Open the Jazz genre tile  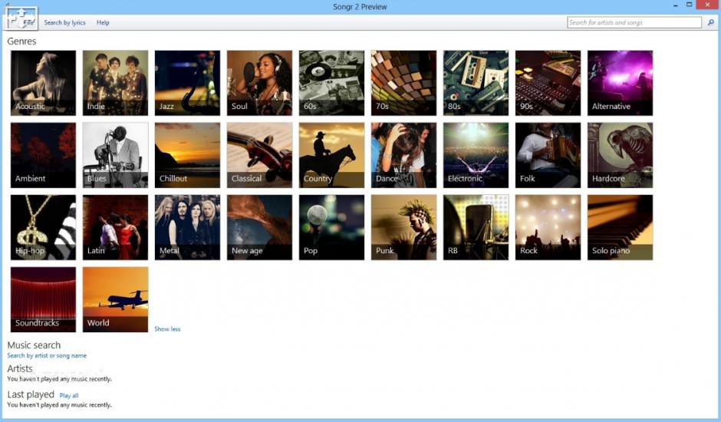click(187, 83)
